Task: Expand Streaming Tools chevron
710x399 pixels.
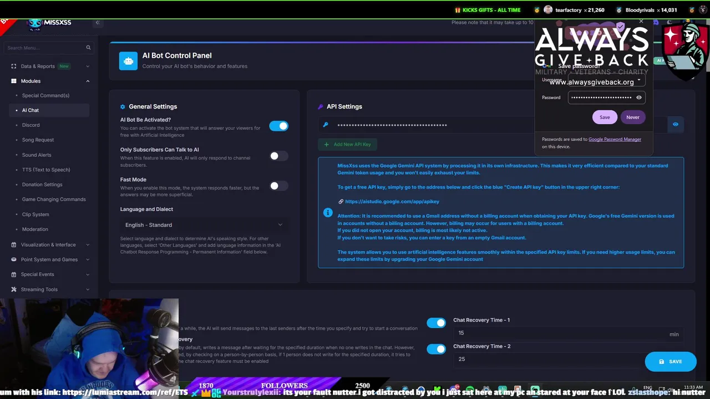Action: pos(88,289)
